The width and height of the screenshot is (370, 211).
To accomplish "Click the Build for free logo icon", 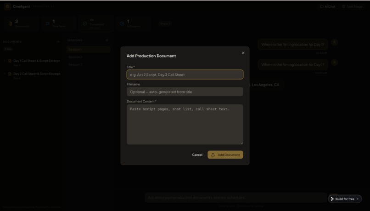I will 332,199.
